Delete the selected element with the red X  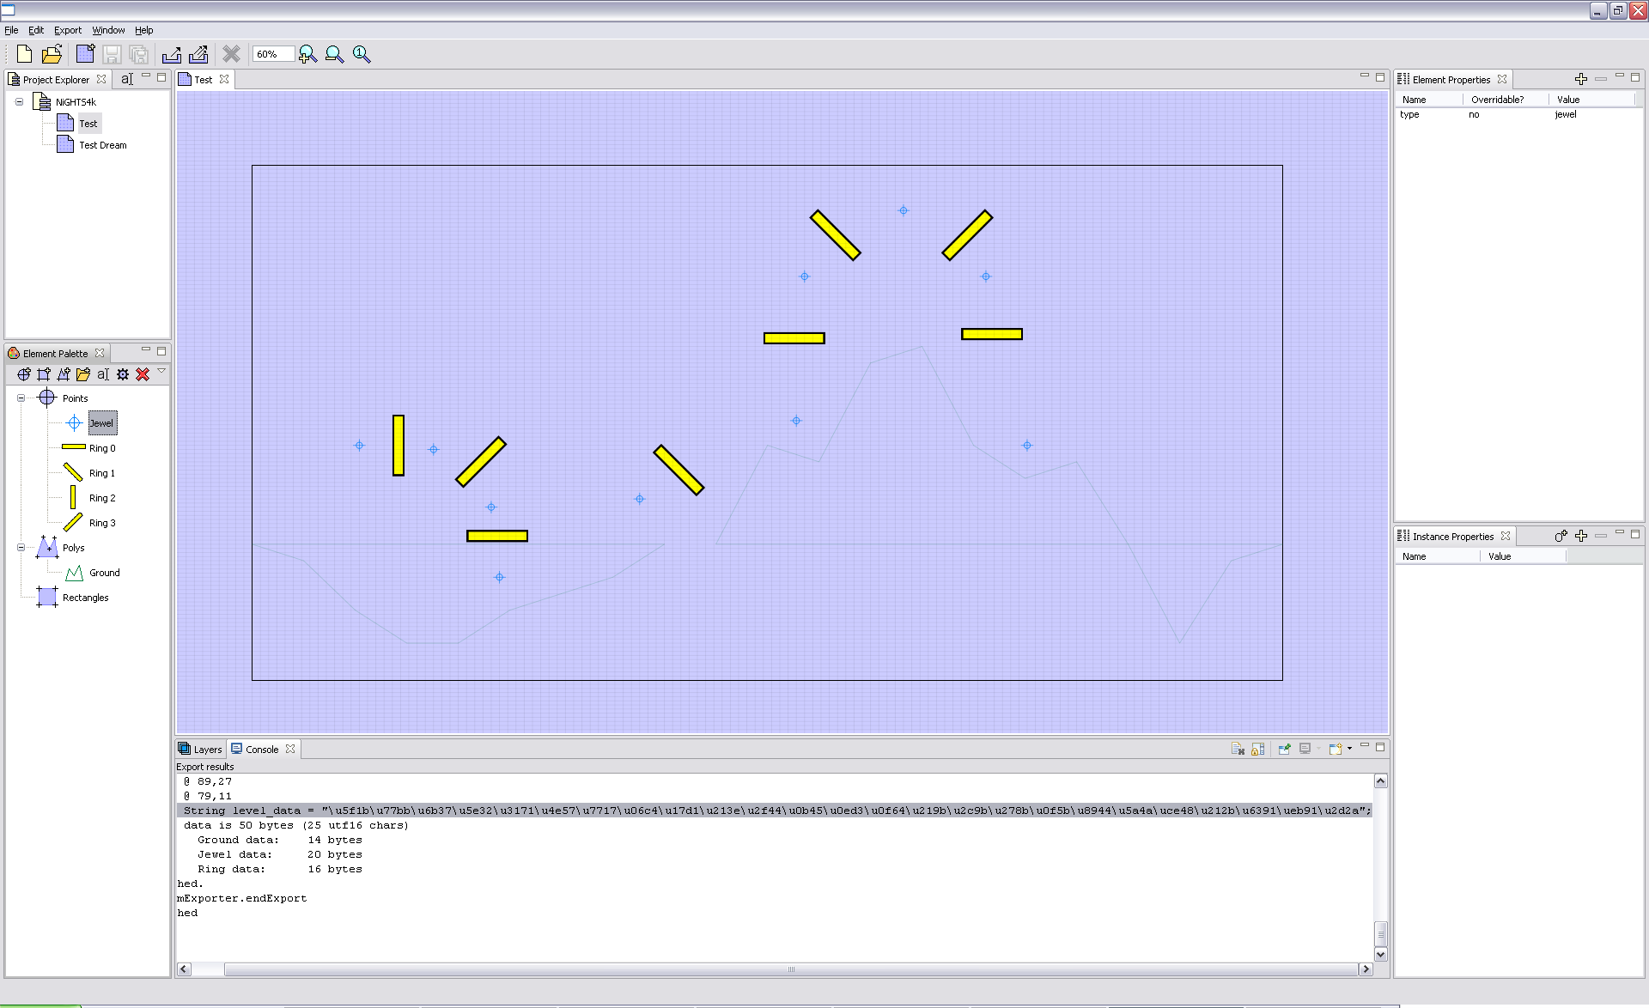[x=143, y=374]
